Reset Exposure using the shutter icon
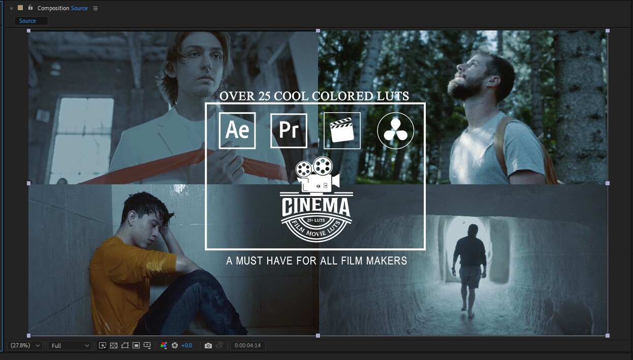Image resolution: width=633 pixels, height=360 pixels. coord(175,345)
